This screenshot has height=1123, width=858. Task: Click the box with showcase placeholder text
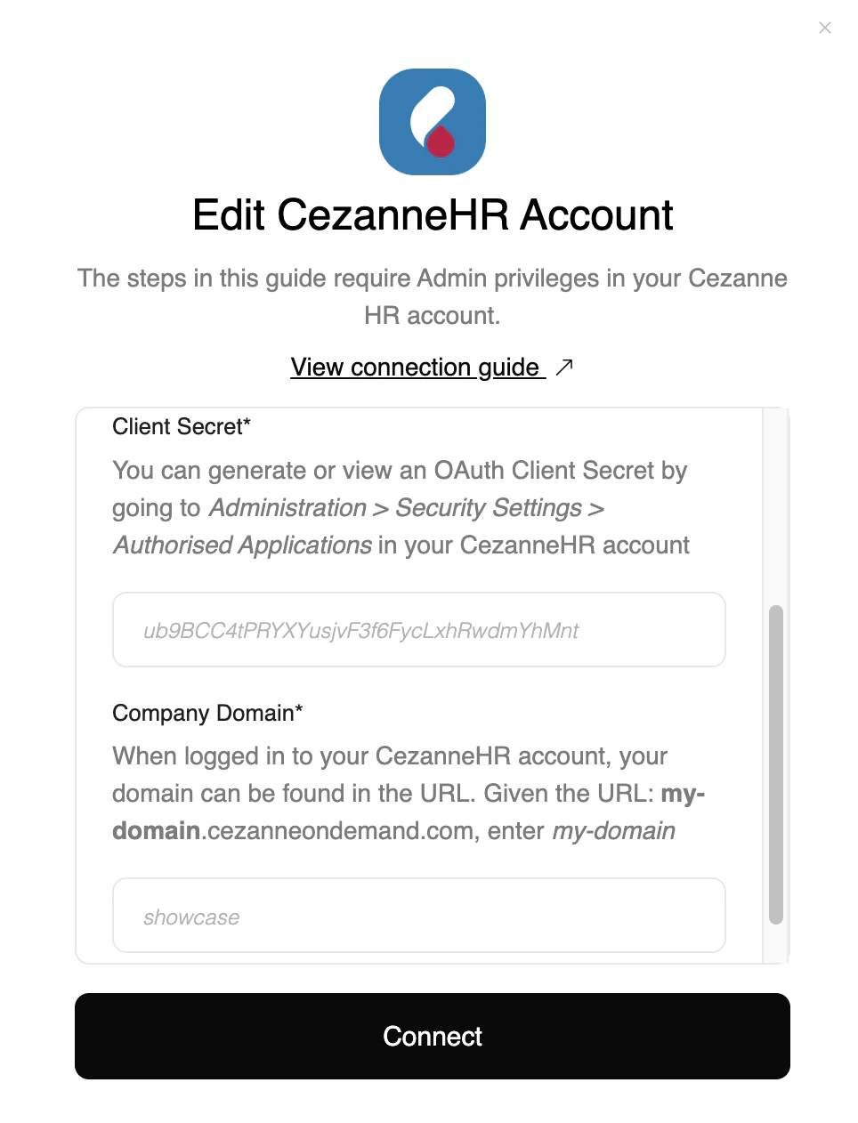click(x=418, y=915)
